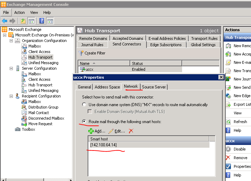Click the New E-mail Address Policy icon
Viewport: 251px width, 181px height.
(x=228, y=62)
